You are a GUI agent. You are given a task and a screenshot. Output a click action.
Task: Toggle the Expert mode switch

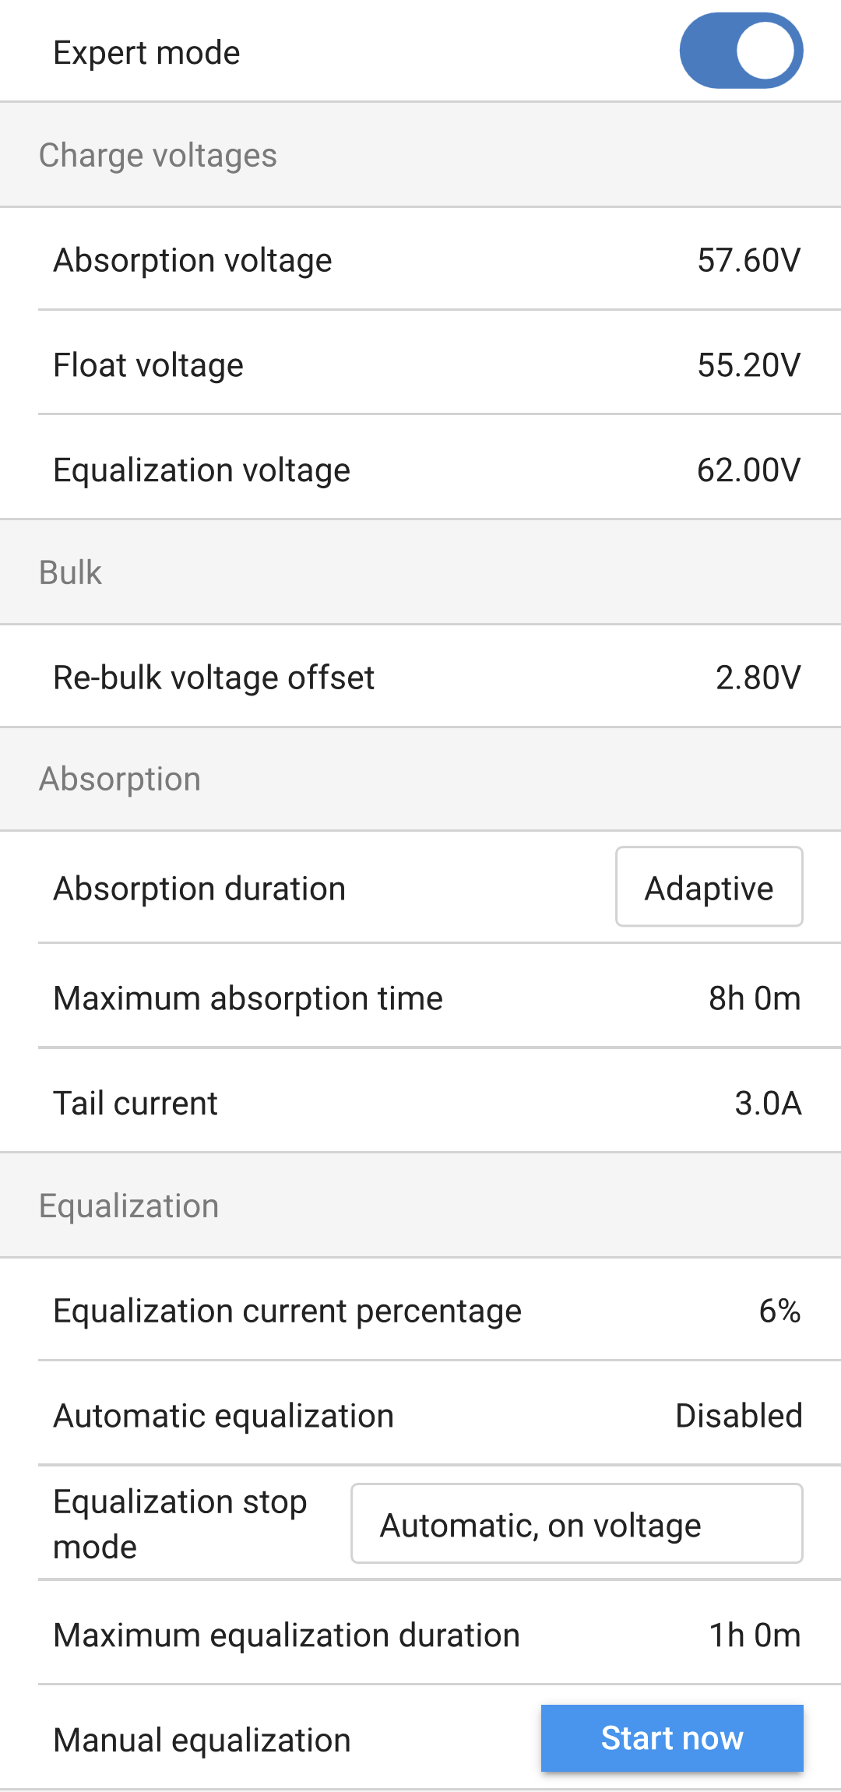click(741, 51)
